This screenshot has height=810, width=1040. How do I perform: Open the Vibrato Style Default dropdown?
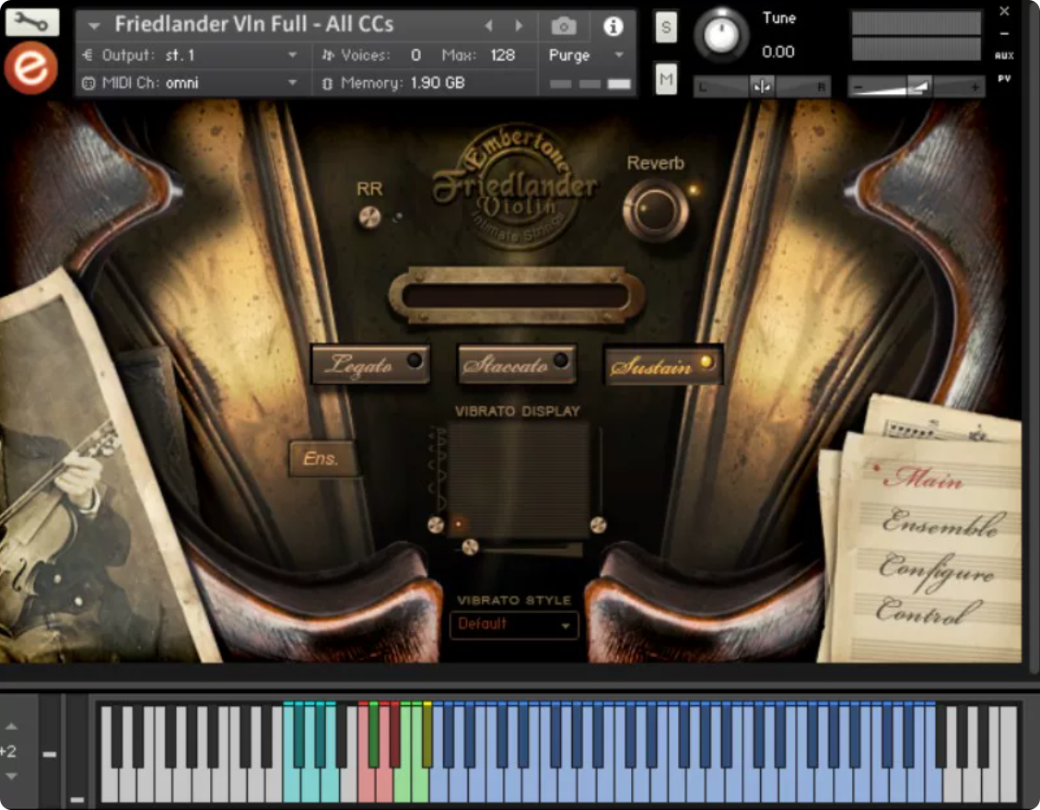[514, 625]
